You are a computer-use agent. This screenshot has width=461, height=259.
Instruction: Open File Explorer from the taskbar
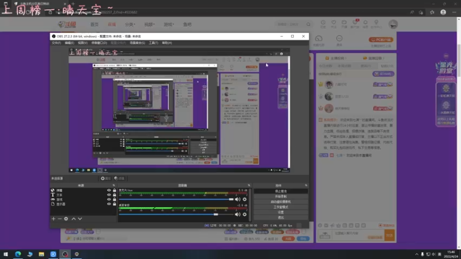(x=41, y=254)
